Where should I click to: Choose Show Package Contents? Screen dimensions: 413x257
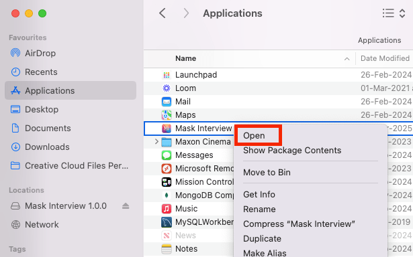coord(292,151)
